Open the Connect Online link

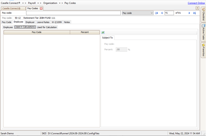click(196, 3)
